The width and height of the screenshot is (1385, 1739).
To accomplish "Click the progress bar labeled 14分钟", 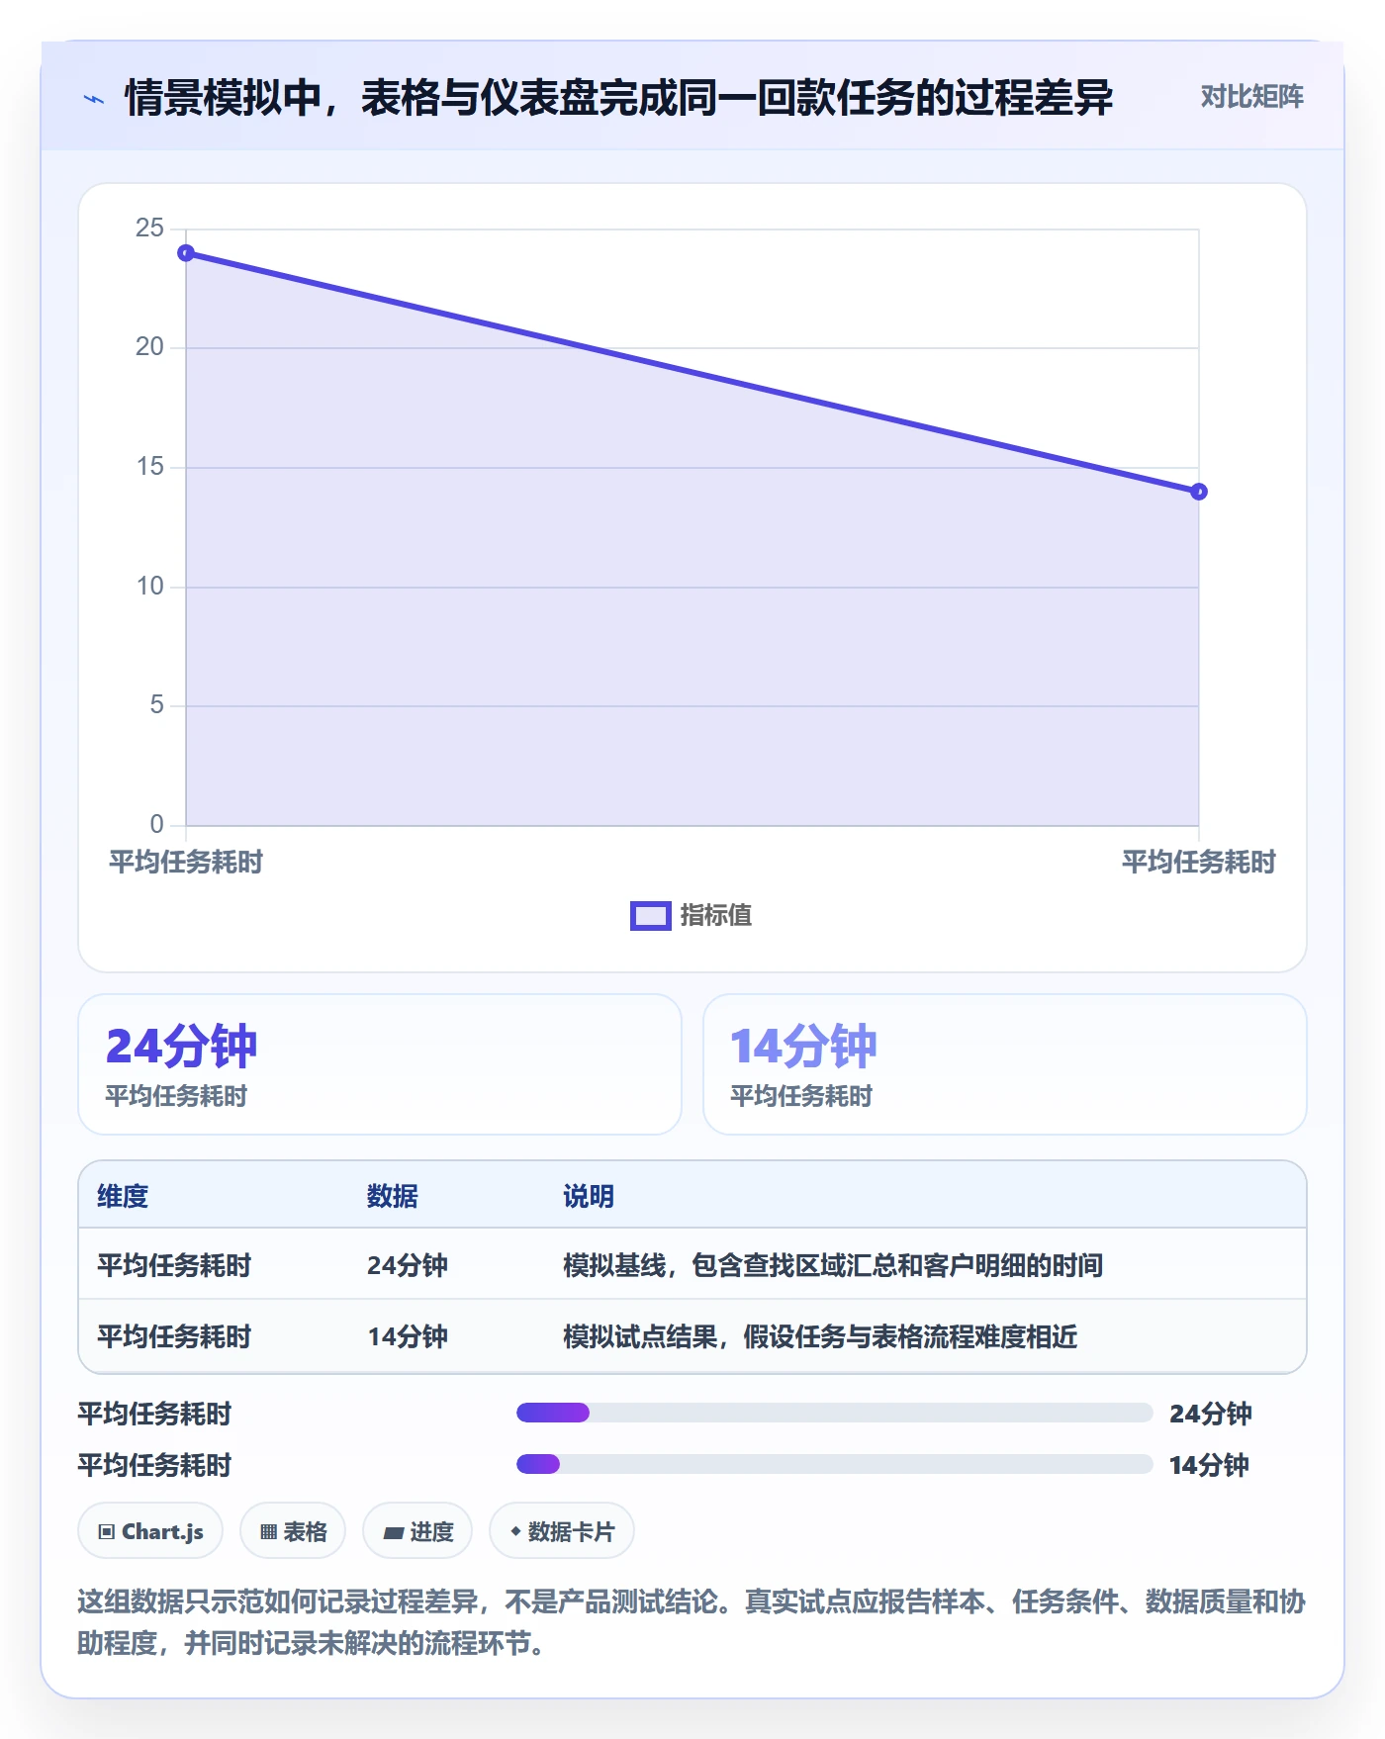I will pos(835,1464).
